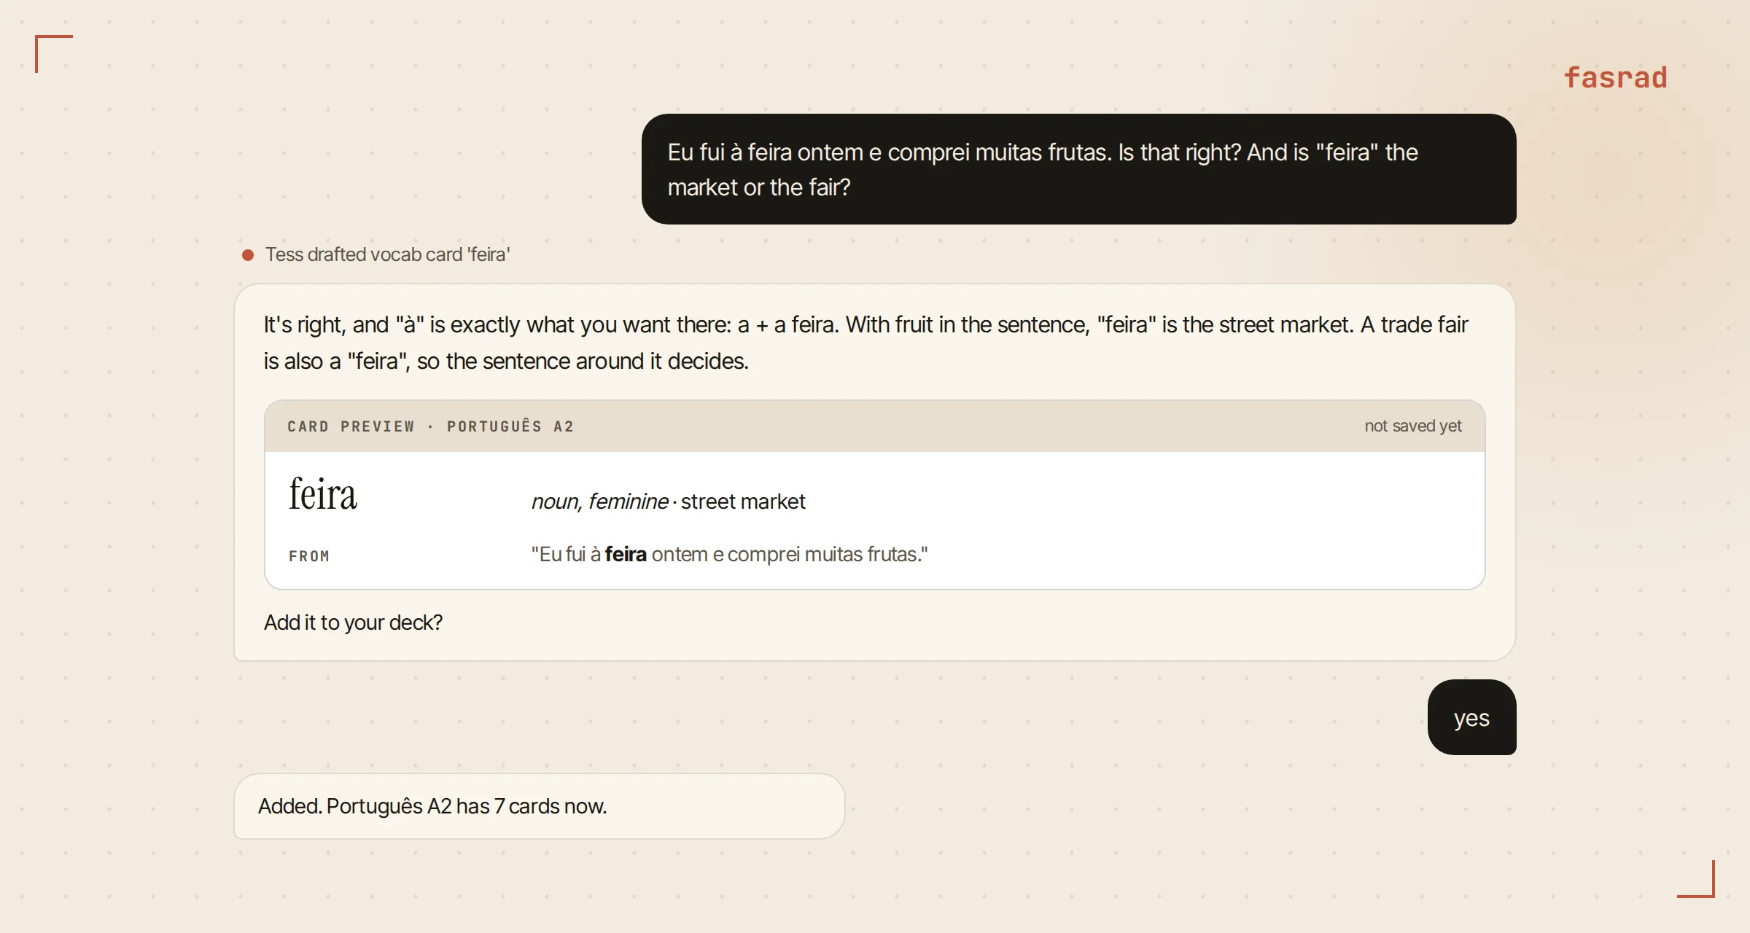This screenshot has width=1750, height=933.
Task: Click the large 'feira' headword on the card
Action: [x=322, y=495]
